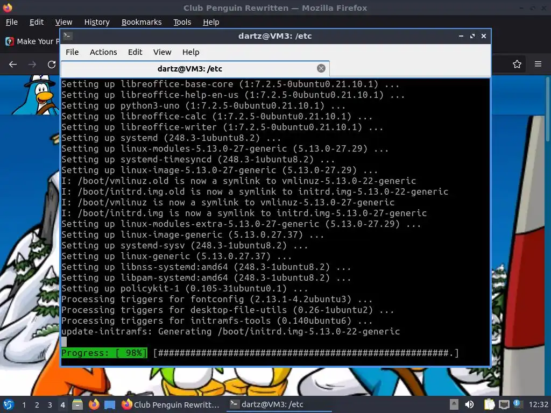Open the Firefox Bookmarks menu
The width and height of the screenshot is (551, 413).
pos(142,22)
